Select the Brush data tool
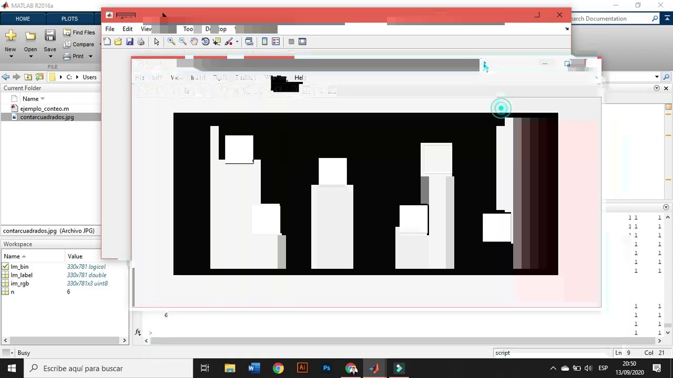Image resolution: width=673 pixels, height=378 pixels. point(229,41)
